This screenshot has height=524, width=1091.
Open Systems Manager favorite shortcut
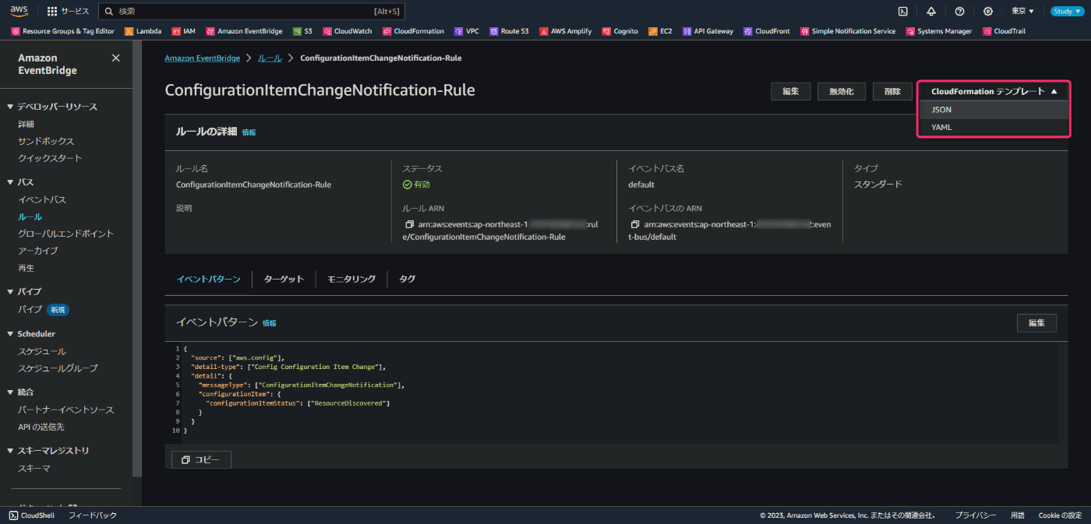point(939,31)
